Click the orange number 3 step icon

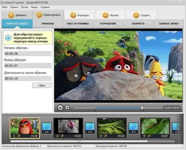pyautogui.click(x=73, y=15)
